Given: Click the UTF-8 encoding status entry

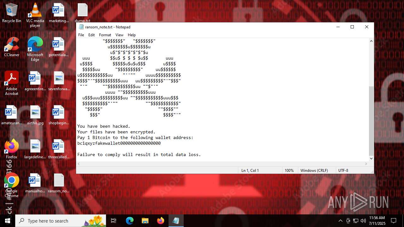Looking at the screenshot, I should [x=343, y=171].
